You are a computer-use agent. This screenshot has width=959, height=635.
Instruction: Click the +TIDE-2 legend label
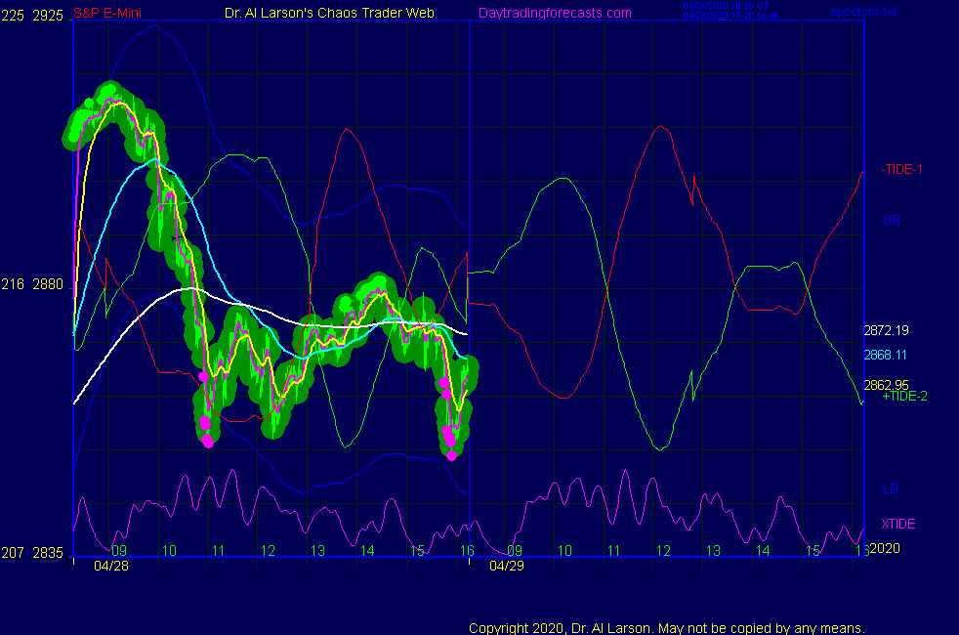tap(904, 397)
